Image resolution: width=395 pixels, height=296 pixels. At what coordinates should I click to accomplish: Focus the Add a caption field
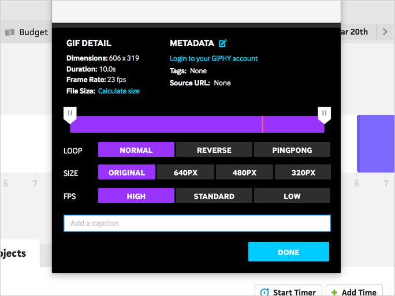point(197,223)
